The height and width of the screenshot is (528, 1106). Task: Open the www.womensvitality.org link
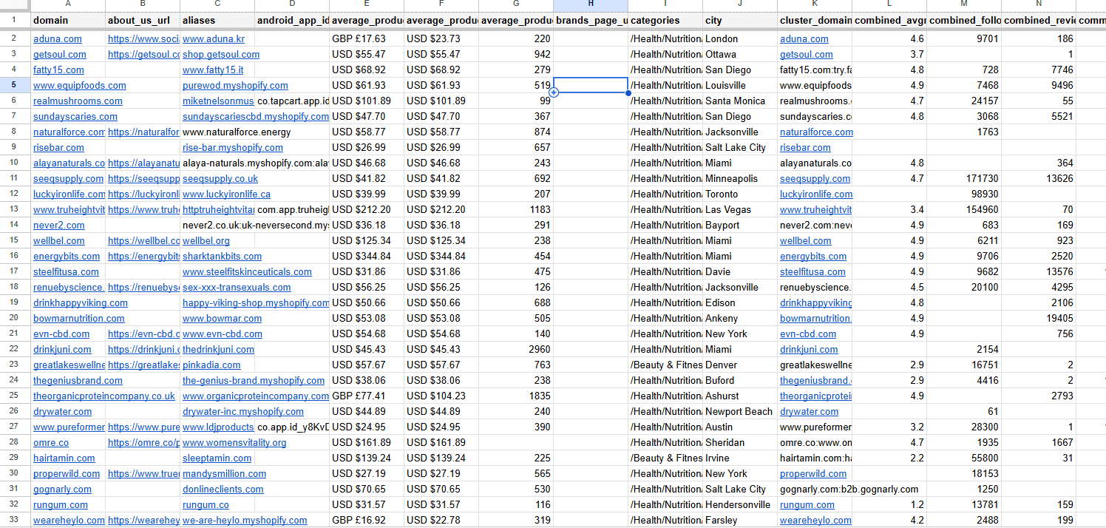(234, 442)
